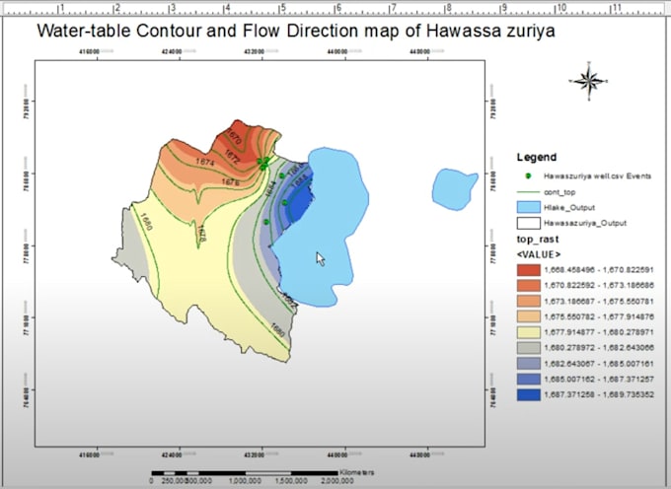
Task: Click the swatch for 1,673.186687 - 1,675.550781
Action: click(528, 301)
